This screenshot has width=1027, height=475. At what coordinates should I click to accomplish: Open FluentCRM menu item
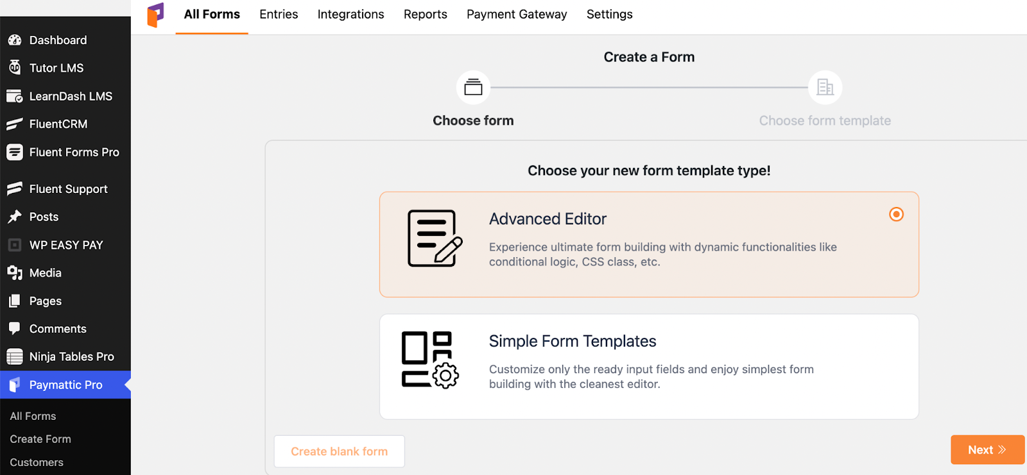pos(65,124)
